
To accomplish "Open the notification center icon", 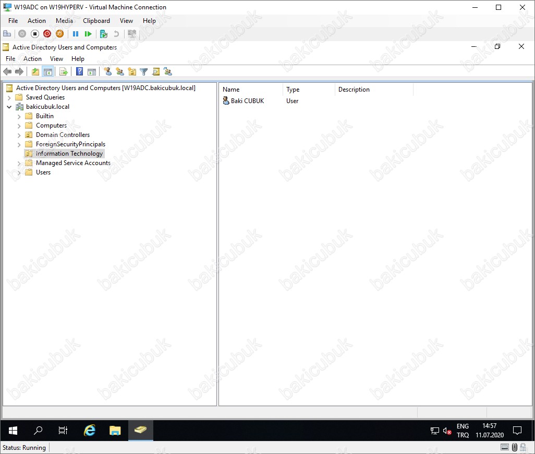I will (x=517, y=431).
